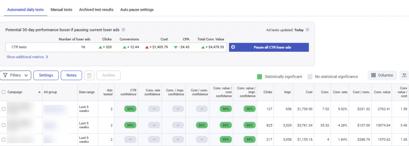
Task: Open Auto pause settings tab
Action: pyautogui.click(x=137, y=10)
